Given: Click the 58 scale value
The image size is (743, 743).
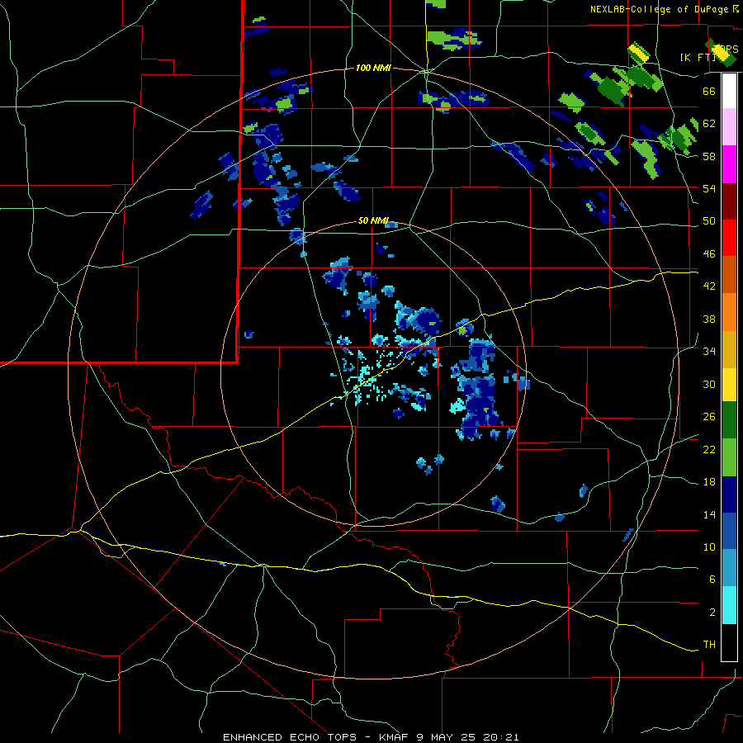Looking at the screenshot, I should coord(709,156).
